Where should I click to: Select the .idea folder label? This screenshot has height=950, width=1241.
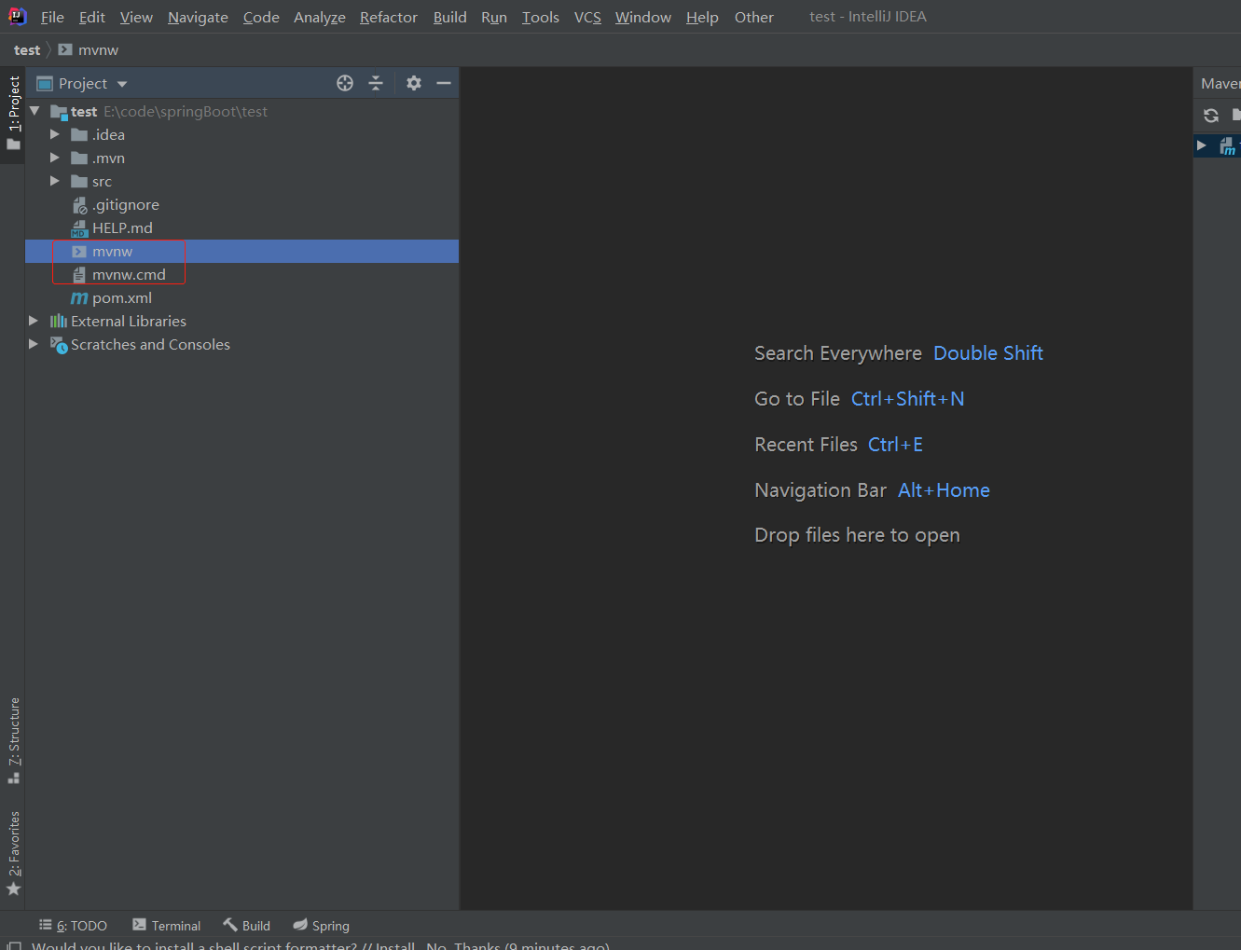click(x=108, y=134)
